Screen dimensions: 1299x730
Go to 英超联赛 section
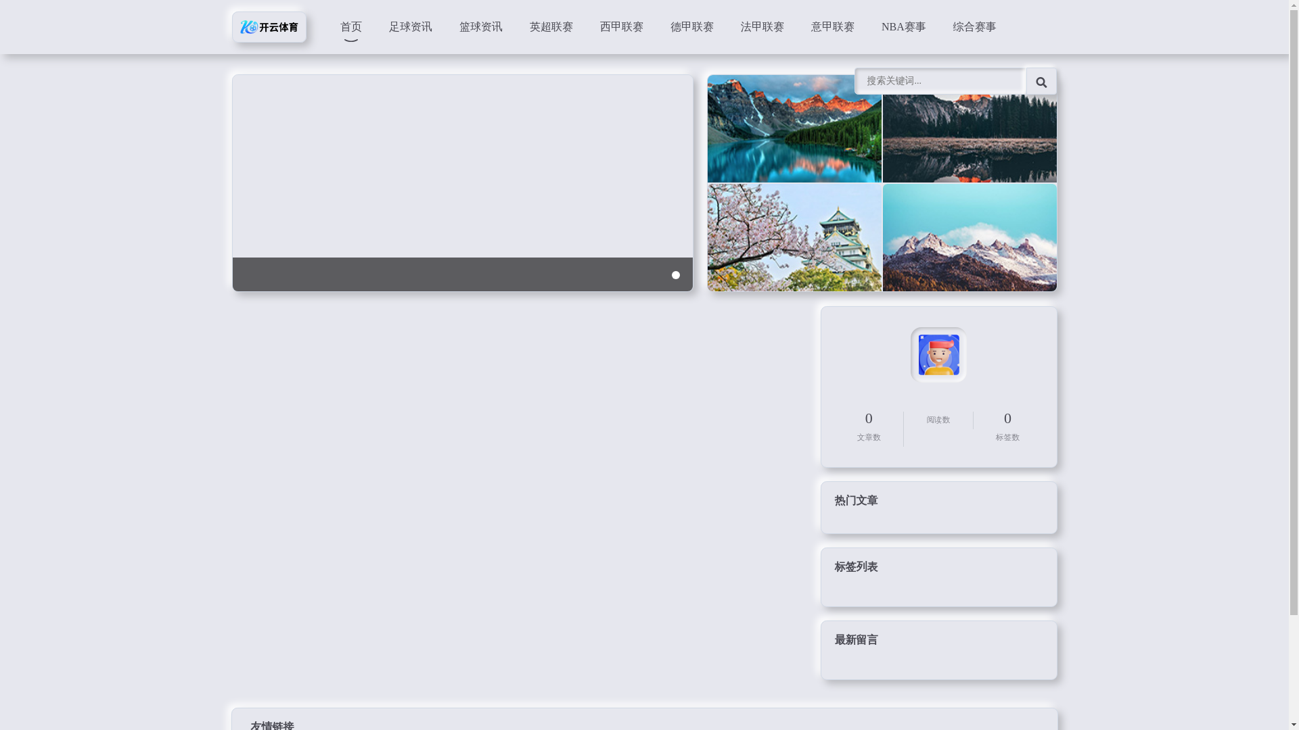point(551,27)
